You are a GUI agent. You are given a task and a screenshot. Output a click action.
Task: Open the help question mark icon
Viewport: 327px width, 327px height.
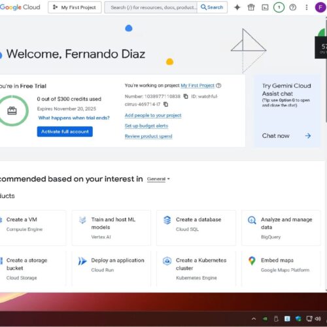[292, 7]
